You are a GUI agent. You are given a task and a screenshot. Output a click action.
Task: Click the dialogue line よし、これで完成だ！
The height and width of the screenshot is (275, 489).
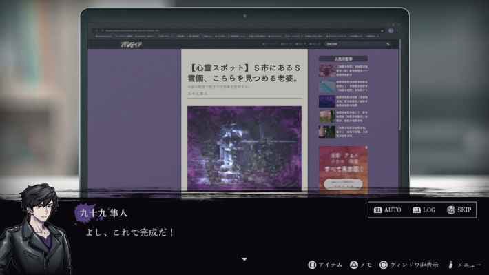(x=129, y=232)
